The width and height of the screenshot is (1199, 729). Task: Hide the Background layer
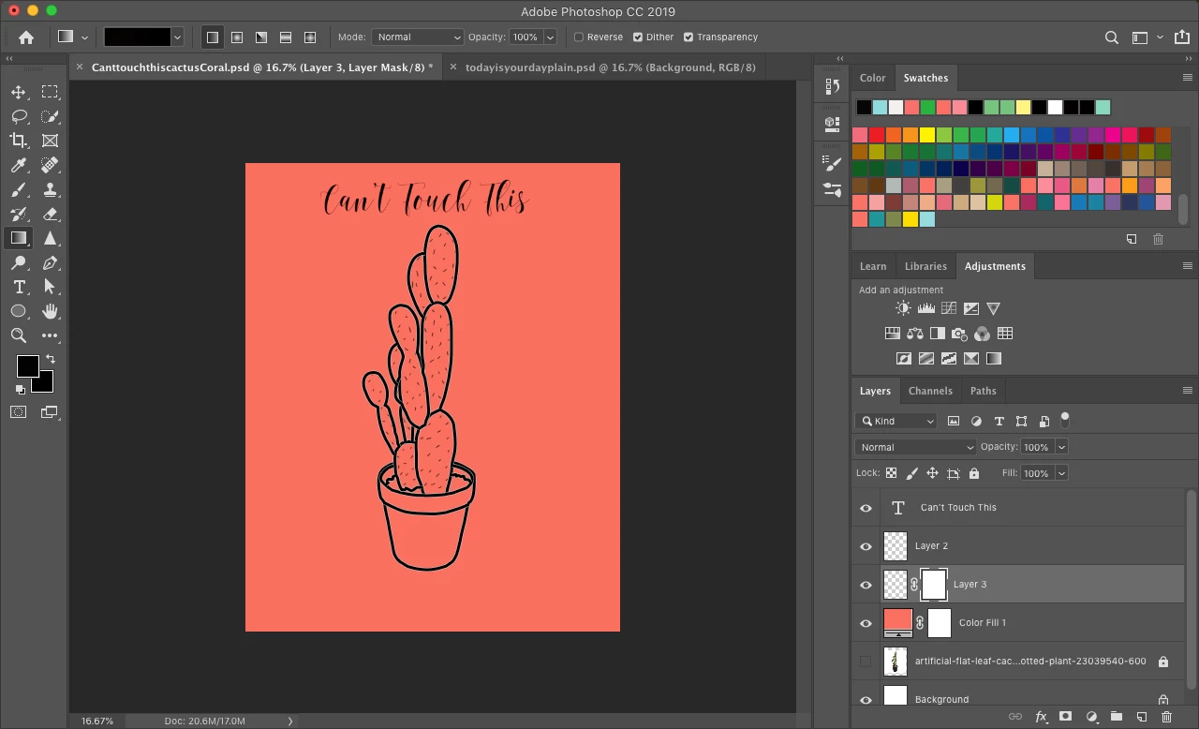866,699
